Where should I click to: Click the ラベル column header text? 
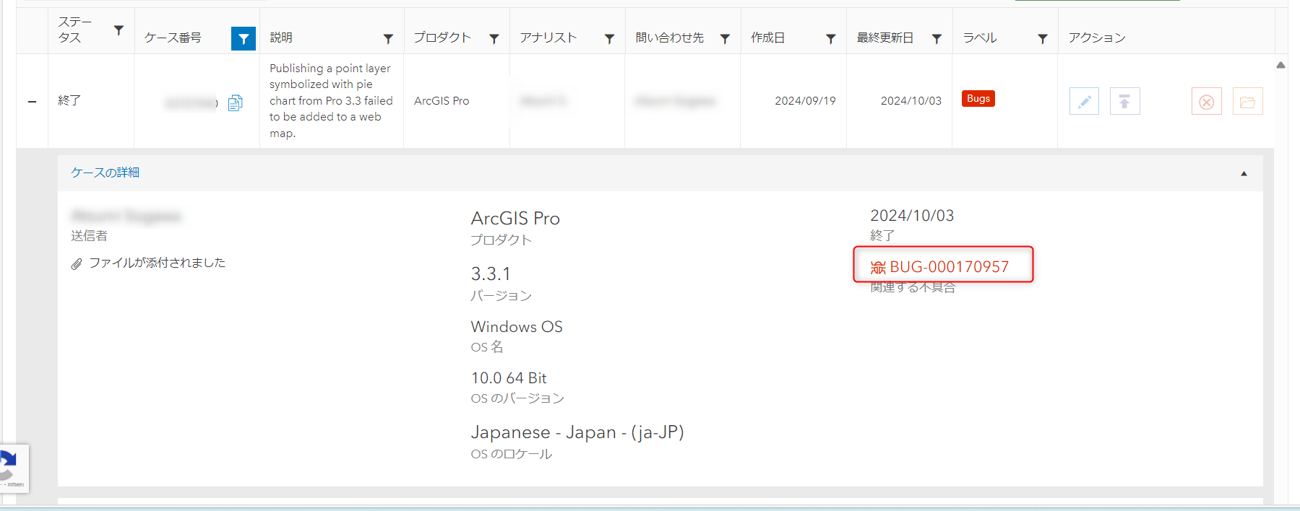click(980, 38)
